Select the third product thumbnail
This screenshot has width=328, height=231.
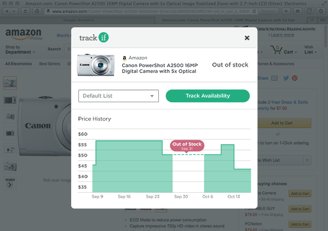coord(10,116)
